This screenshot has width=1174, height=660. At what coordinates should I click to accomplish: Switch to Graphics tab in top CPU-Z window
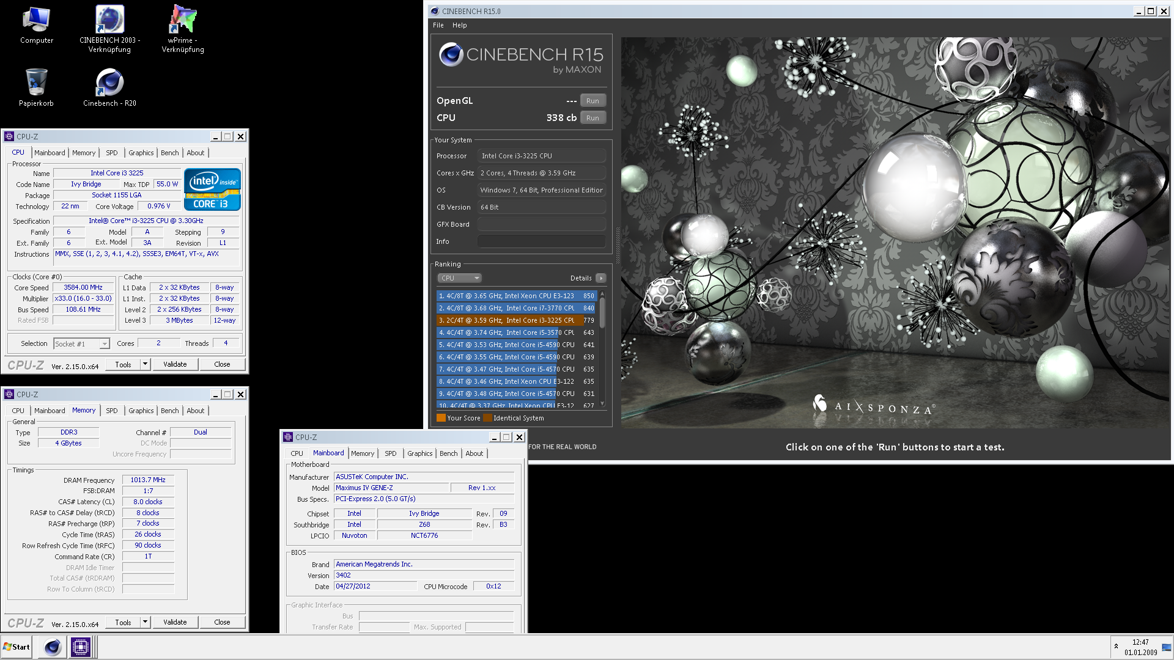click(141, 153)
